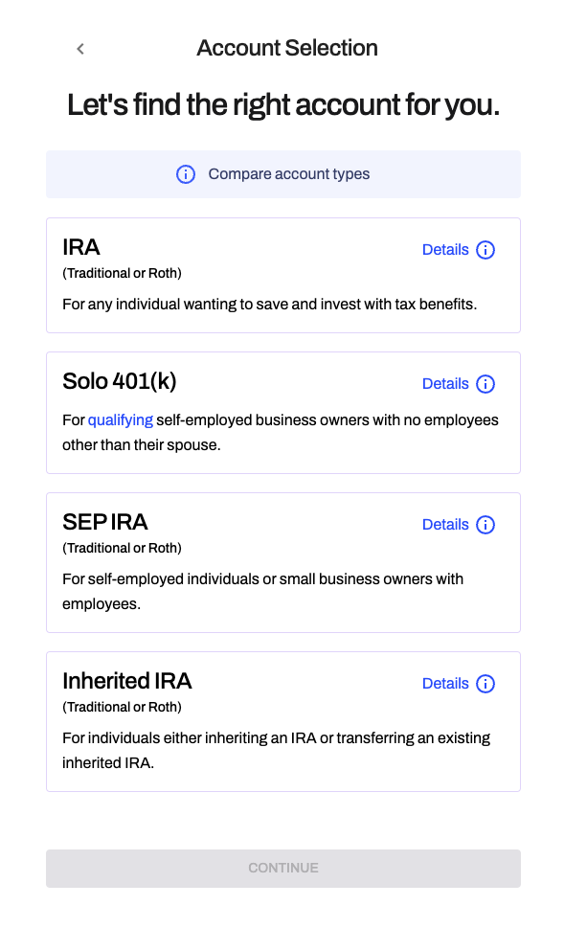The width and height of the screenshot is (587, 951).
Task: Open Details link for SEP IRA
Action: 445,525
